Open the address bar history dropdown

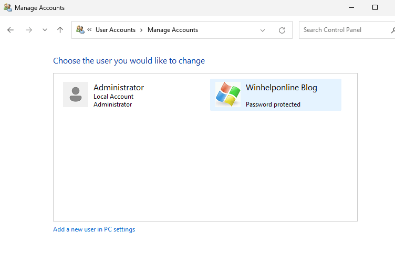pyautogui.click(x=263, y=30)
